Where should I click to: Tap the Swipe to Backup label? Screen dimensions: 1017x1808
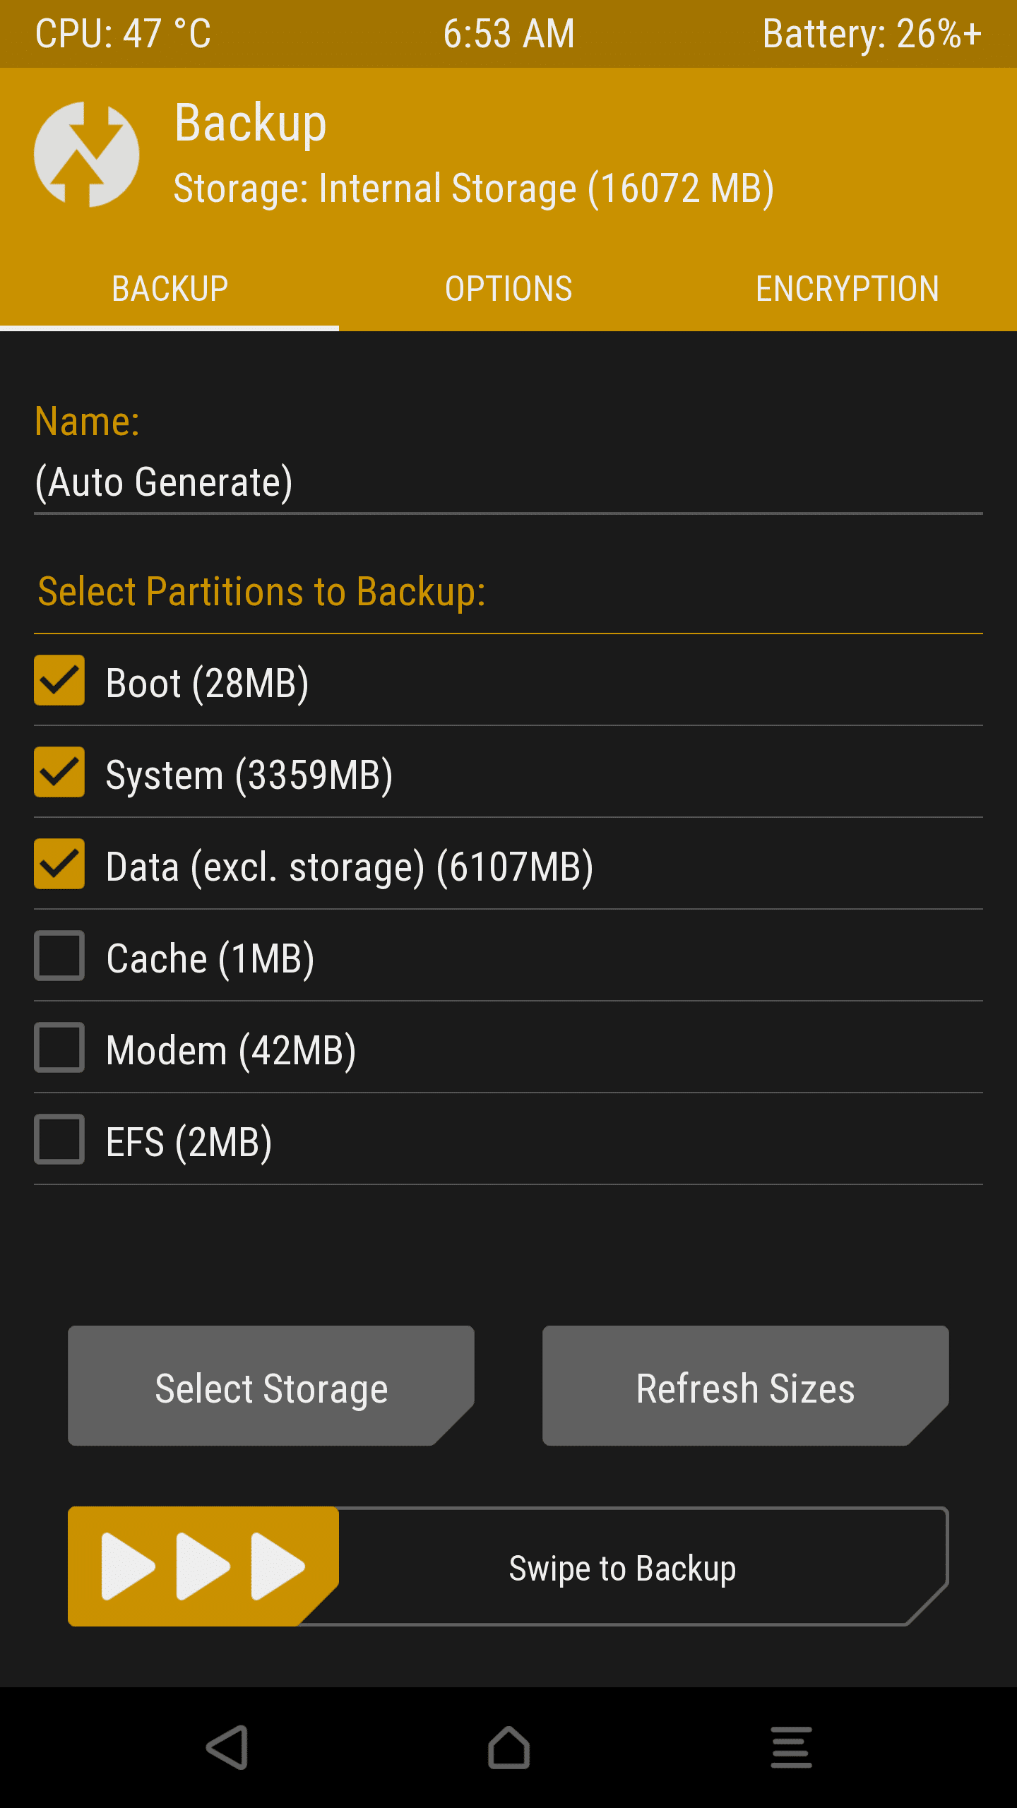click(622, 1568)
